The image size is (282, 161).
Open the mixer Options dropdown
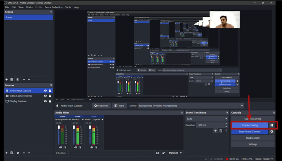[175, 153]
